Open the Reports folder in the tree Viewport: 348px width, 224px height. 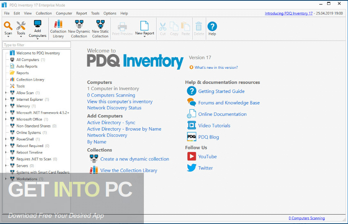pyautogui.click(x=23, y=73)
